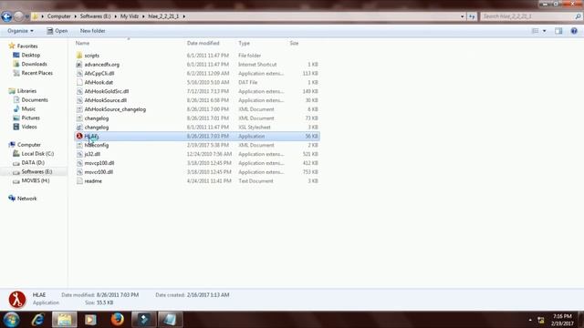This screenshot has height=328, width=584.
Task: Click the refresh button beside address bar
Action: 472,16
